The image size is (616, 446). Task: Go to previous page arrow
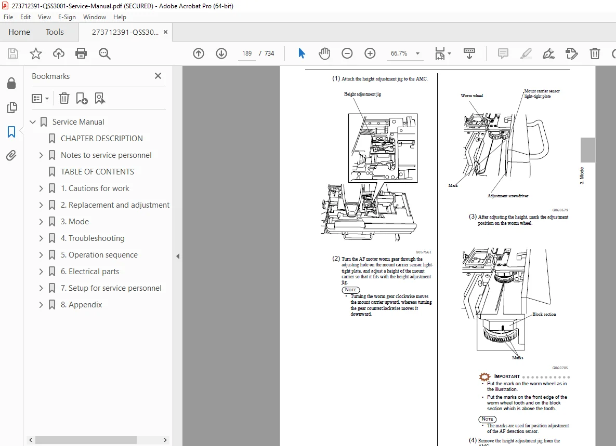click(x=199, y=53)
